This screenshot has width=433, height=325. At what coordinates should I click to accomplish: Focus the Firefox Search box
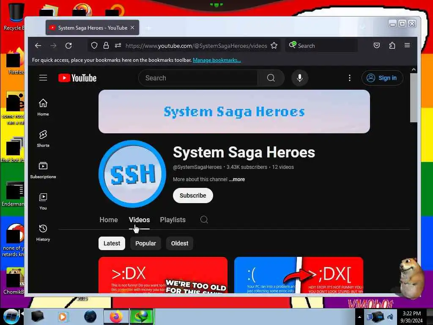tap(321, 46)
